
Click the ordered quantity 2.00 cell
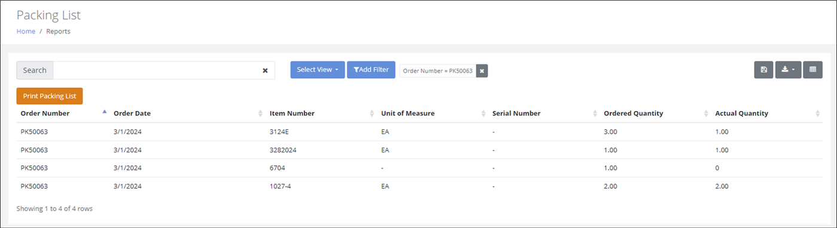pyautogui.click(x=611, y=186)
